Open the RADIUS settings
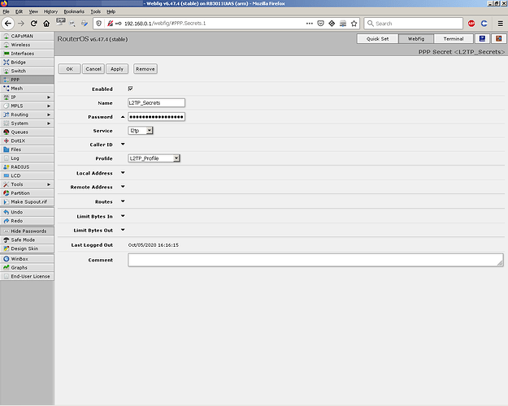 27,167
